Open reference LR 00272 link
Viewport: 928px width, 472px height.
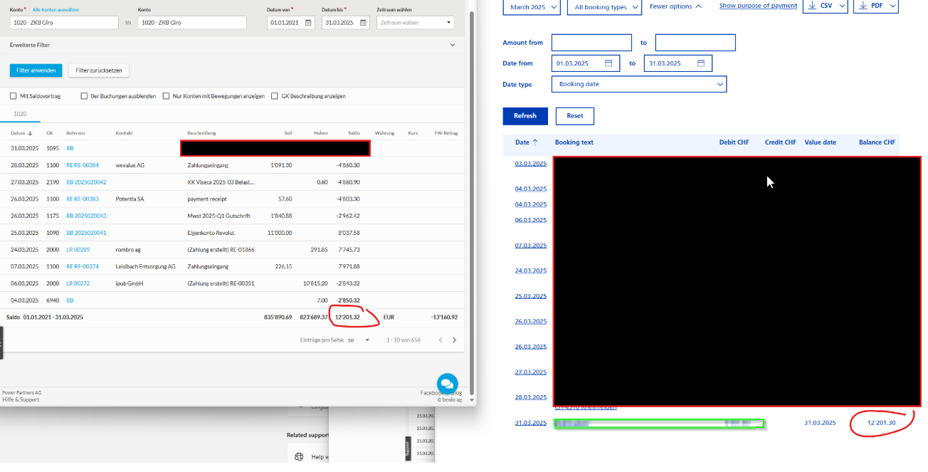(78, 283)
